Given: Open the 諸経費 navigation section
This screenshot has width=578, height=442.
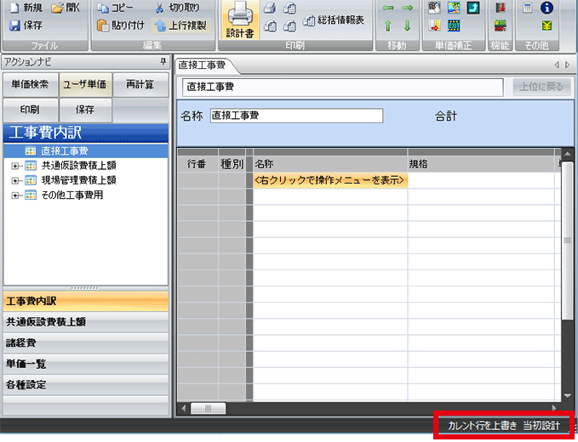Looking at the screenshot, I should pyautogui.click(x=85, y=343).
